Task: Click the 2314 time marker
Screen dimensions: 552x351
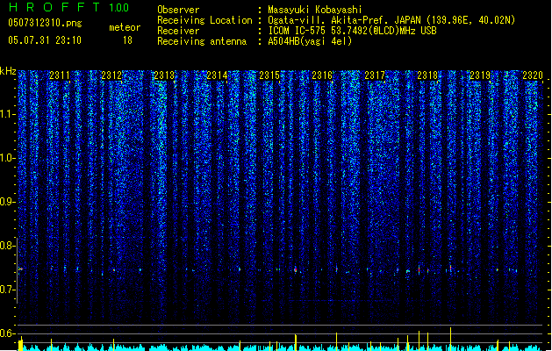Action: (x=217, y=75)
